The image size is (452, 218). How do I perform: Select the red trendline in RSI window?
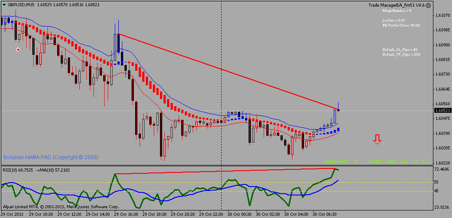(225, 171)
